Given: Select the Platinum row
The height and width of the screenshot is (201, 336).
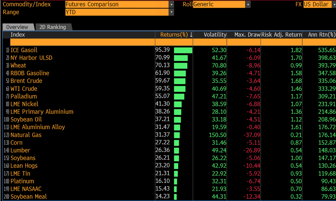Looking at the screenshot, I should 169,181.
